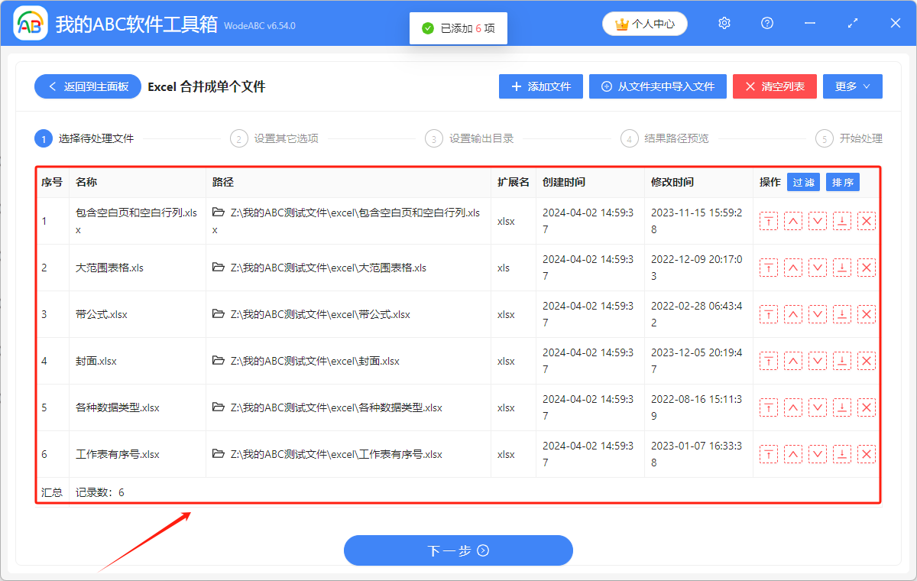Click the 排序 sort button

click(842, 182)
